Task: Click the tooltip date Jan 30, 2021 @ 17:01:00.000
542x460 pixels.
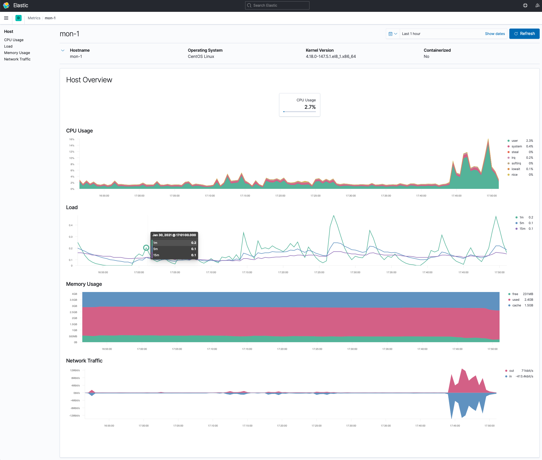Action: pyautogui.click(x=174, y=235)
